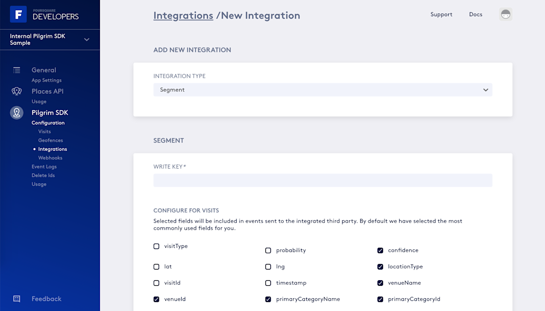Click the Integrations breadcrumb link
The width and height of the screenshot is (545, 311).
(x=183, y=16)
